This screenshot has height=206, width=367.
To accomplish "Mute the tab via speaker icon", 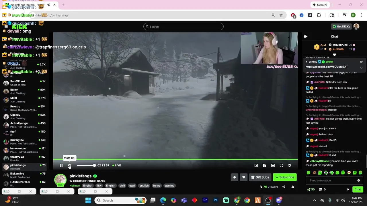I will coord(49,5).
